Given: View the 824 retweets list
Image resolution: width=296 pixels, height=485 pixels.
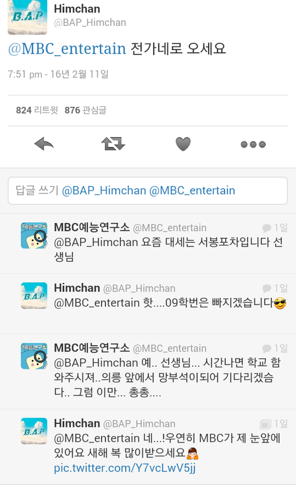Looking at the screenshot, I should 37,110.
